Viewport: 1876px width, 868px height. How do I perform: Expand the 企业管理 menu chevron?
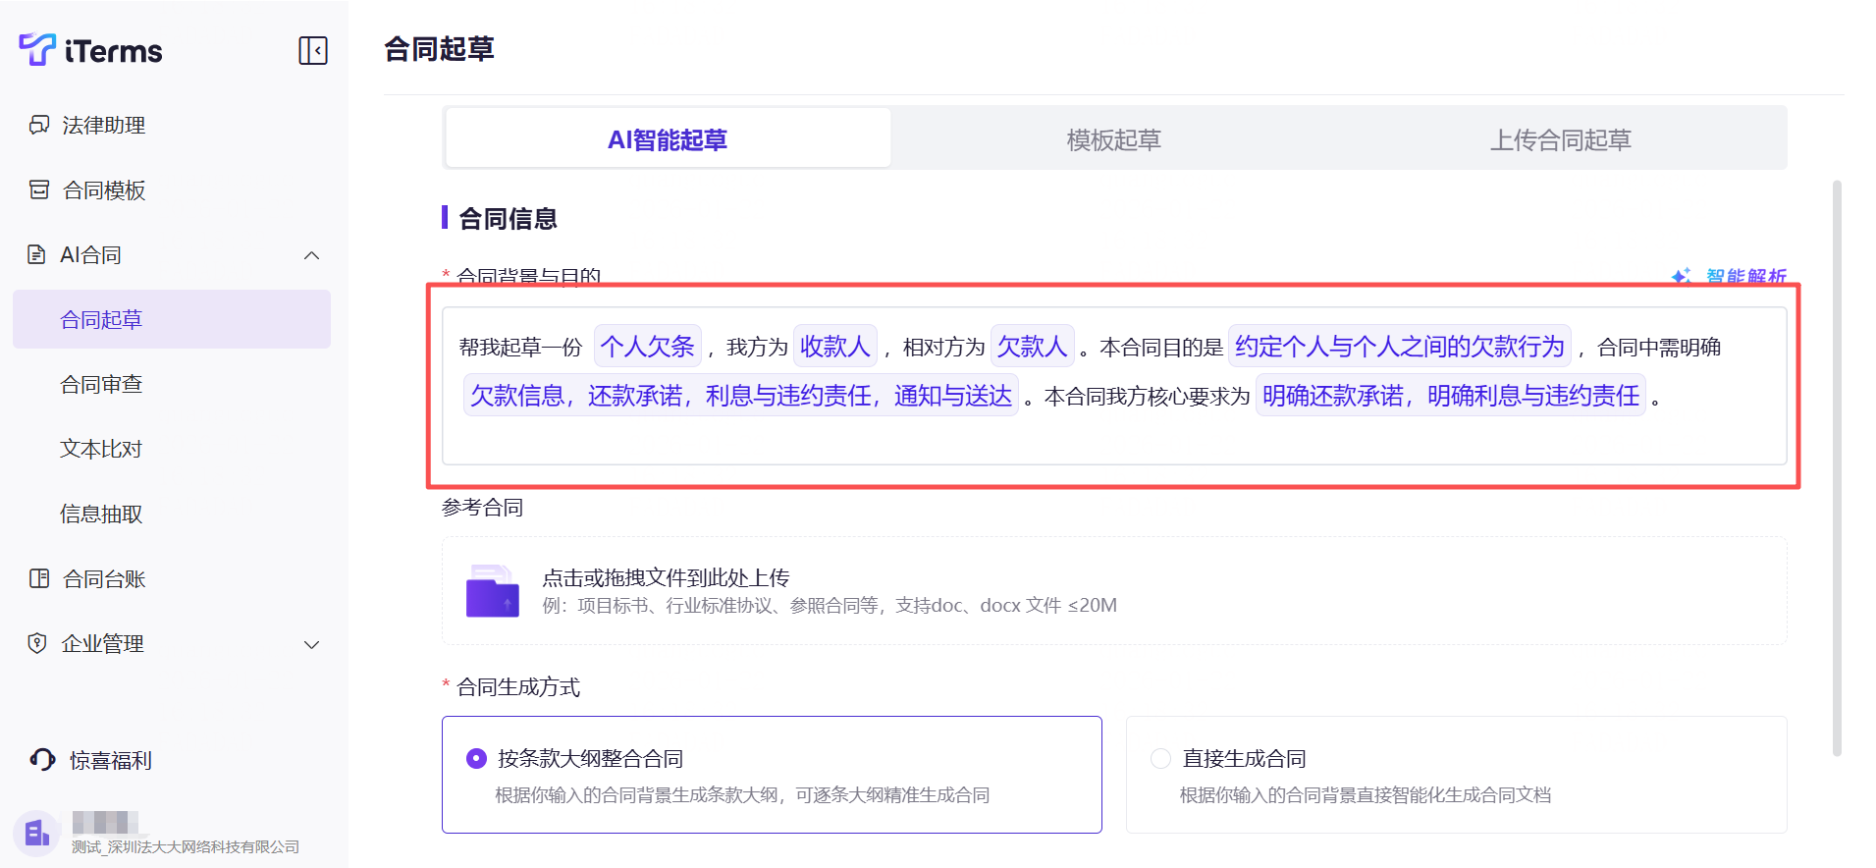click(312, 644)
